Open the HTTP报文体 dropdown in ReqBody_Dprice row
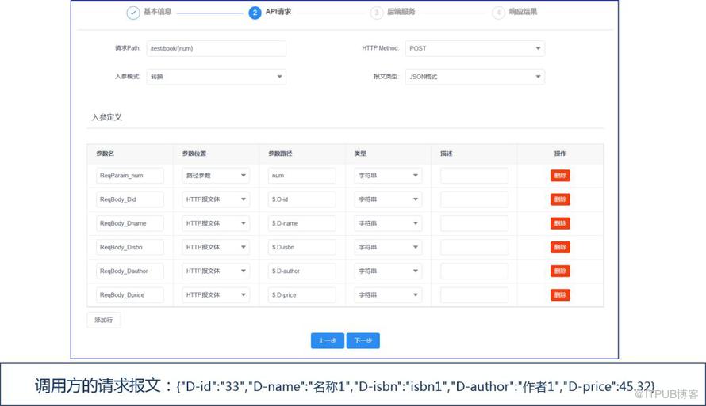This screenshot has width=706, height=406. (216, 294)
